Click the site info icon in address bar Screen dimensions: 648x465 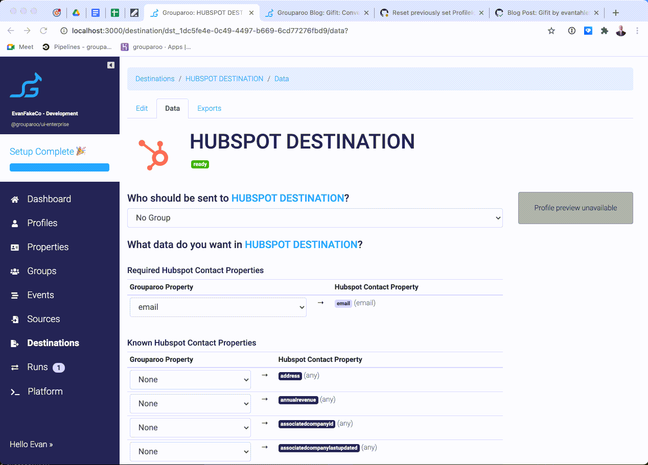(x=64, y=31)
